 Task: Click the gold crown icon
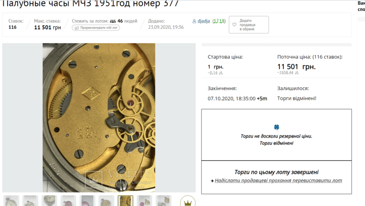188,203
